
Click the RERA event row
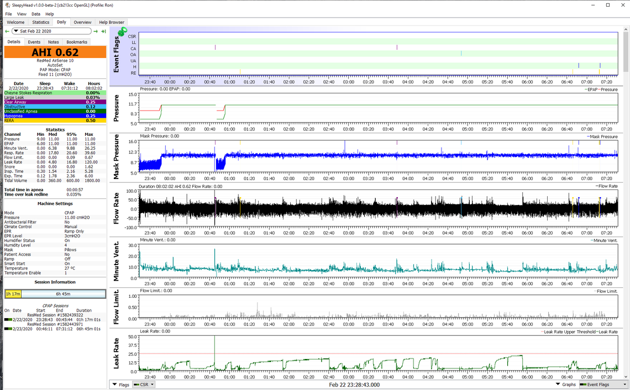[55, 120]
